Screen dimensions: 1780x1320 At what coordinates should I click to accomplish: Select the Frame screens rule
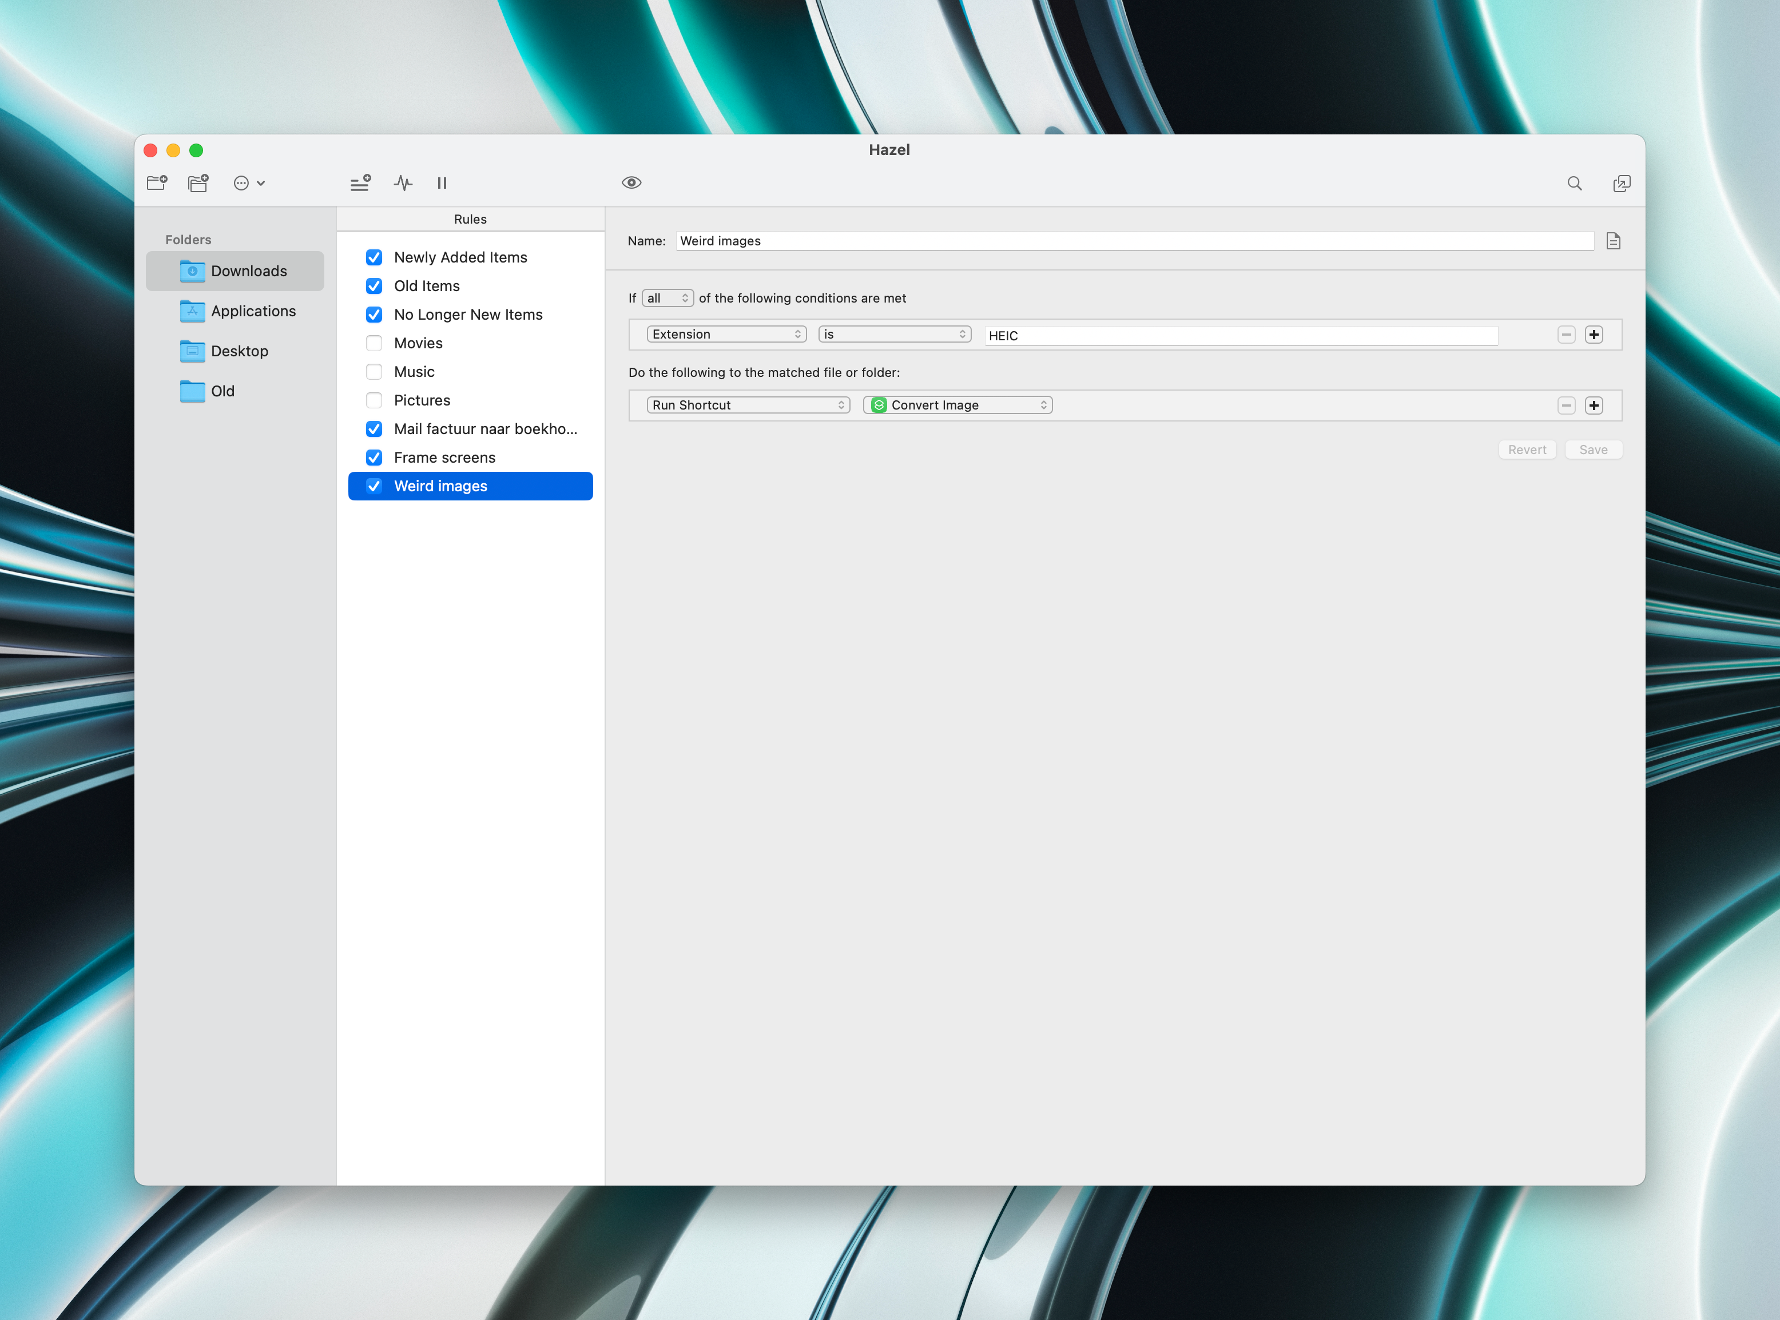coord(444,457)
